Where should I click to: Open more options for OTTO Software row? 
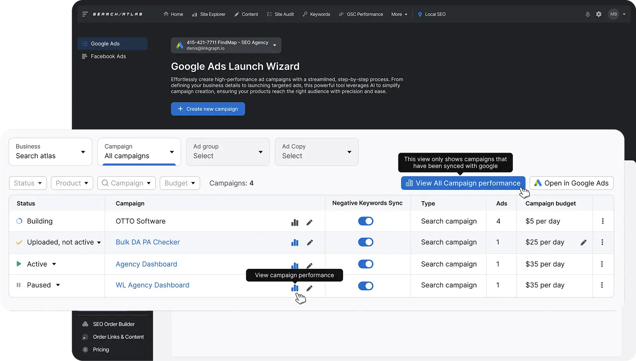(602, 221)
